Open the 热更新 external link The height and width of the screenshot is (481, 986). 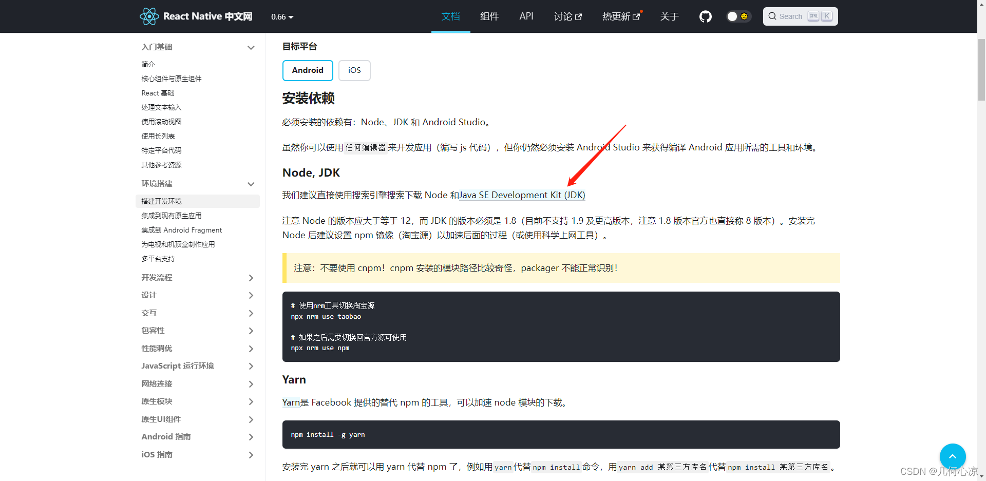621,16
